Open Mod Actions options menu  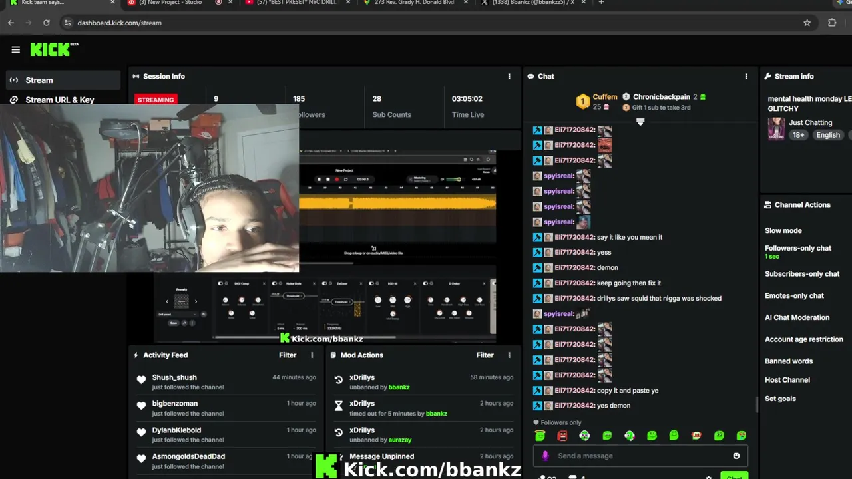pyautogui.click(x=509, y=355)
